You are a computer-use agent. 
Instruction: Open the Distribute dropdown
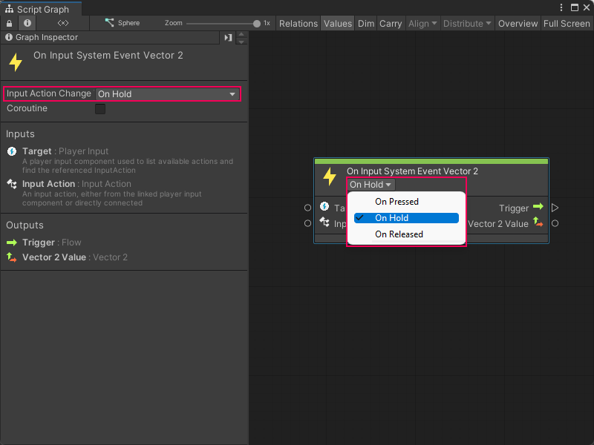pos(466,23)
